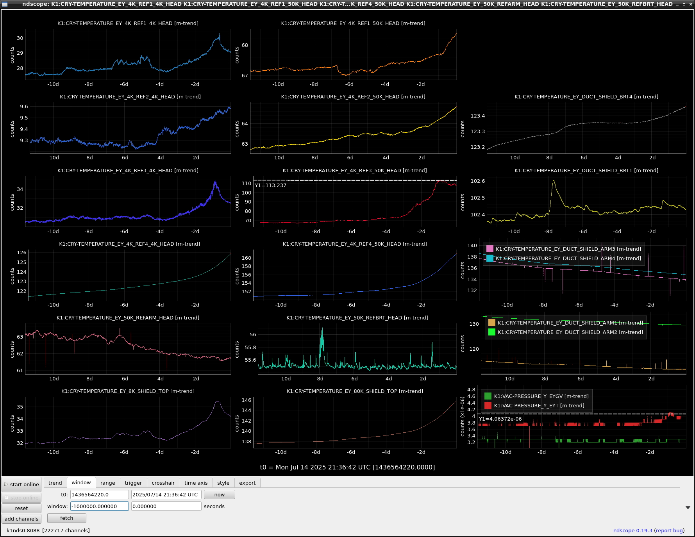Click the EY_4K_REF3_50K_HEAD plot title

pos(355,170)
